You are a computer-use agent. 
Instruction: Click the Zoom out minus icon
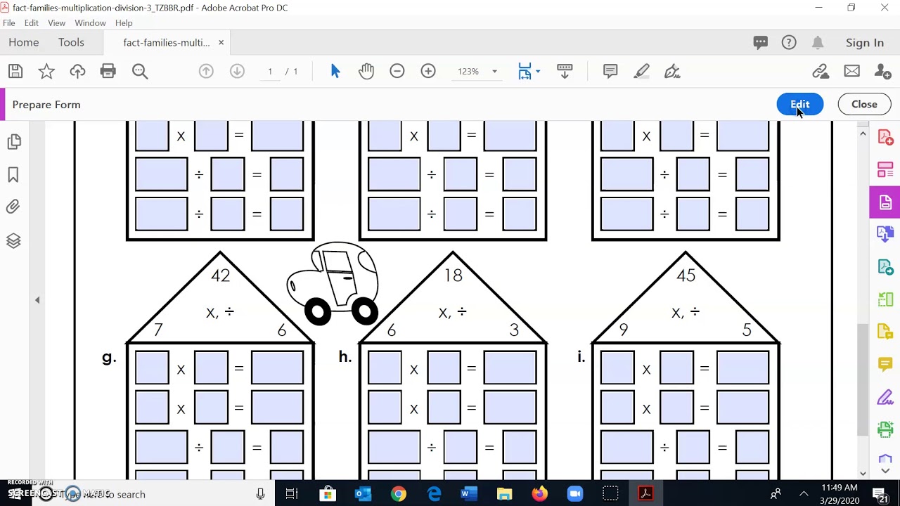(397, 71)
